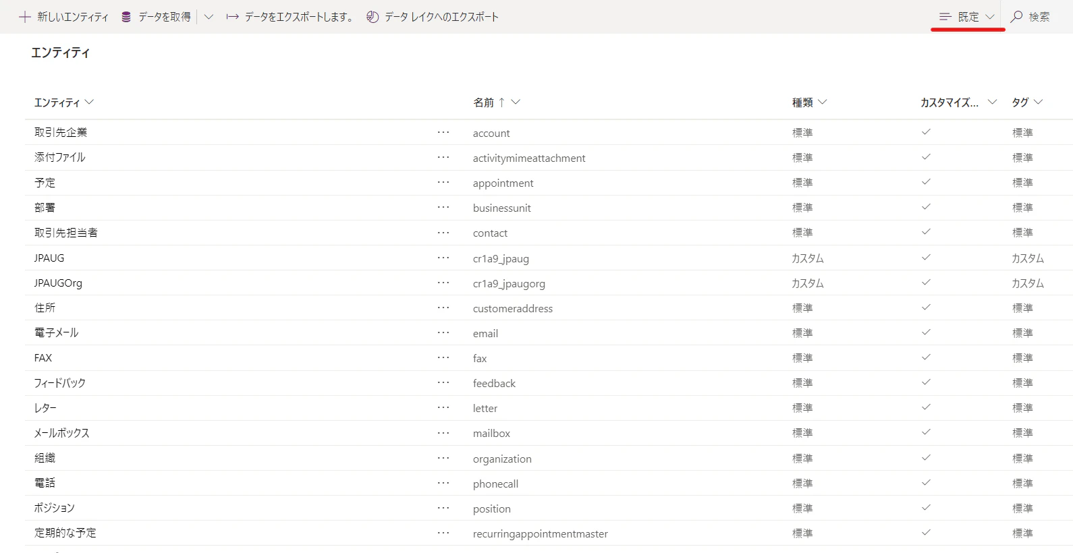This screenshot has width=1073, height=553.
Task: Click the データを取得 command label
Action: point(165,17)
